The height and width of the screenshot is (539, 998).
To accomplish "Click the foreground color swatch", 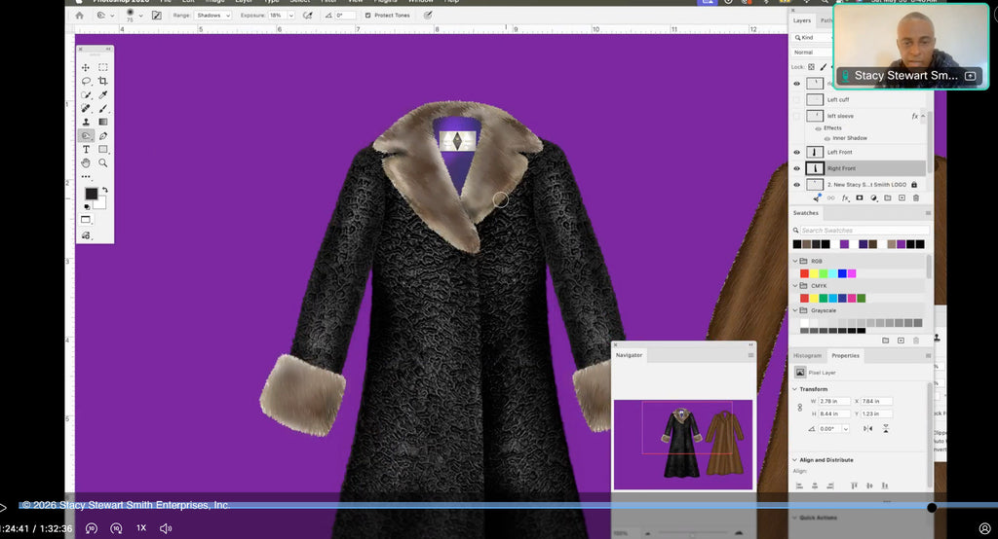I will [92, 194].
